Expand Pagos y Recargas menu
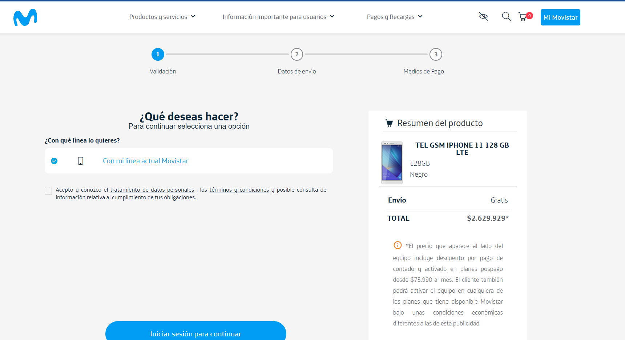 [x=394, y=17]
